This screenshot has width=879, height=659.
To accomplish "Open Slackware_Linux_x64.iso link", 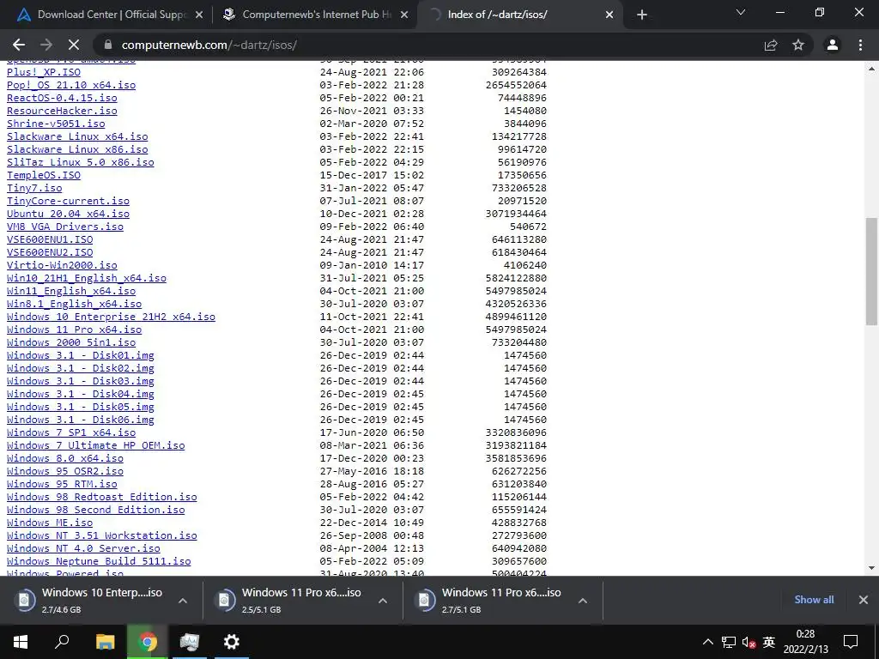I will click(77, 136).
